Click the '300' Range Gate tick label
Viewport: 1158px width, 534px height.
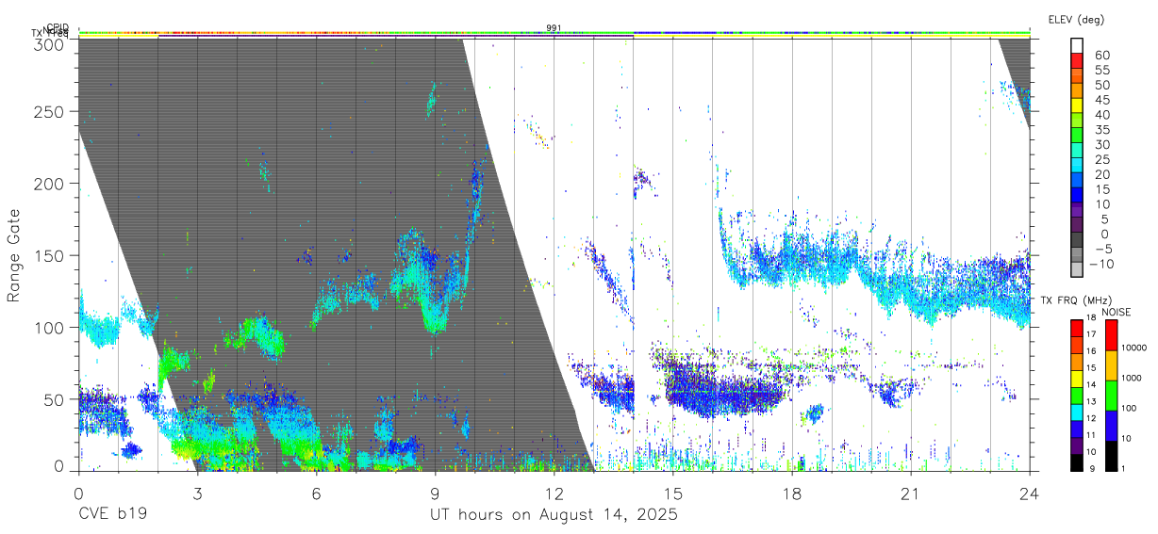[50, 43]
